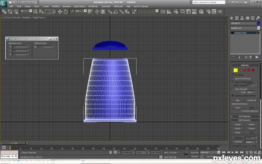The image size is (262, 164).
Task: Click the Attach button
Action: click(238, 129)
